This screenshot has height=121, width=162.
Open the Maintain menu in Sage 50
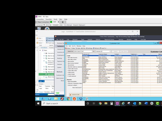point(75,39)
